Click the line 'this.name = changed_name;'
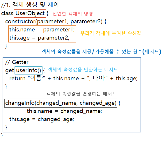165x142 pixels. (x=64, y=111)
